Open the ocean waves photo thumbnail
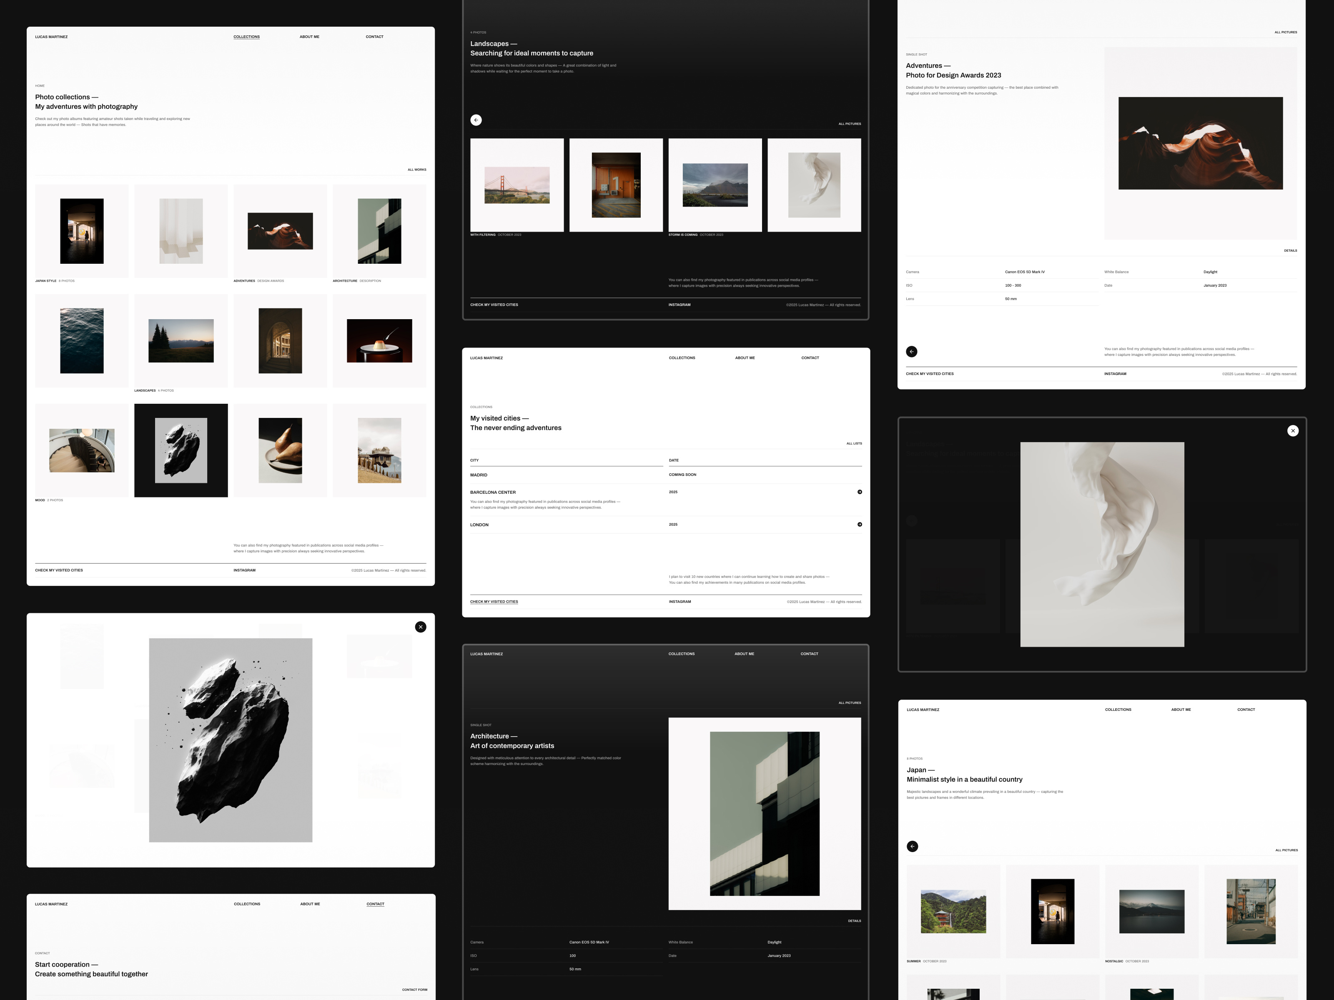The height and width of the screenshot is (1000, 1334). pyautogui.click(x=81, y=340)
